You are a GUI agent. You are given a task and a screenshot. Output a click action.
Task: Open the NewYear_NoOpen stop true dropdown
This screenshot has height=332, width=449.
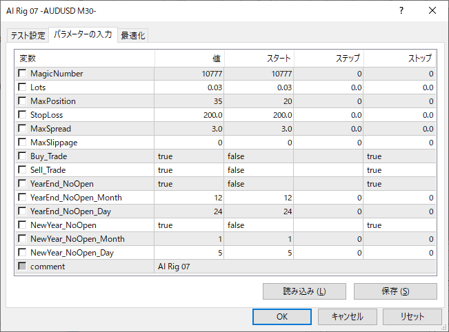400,225
